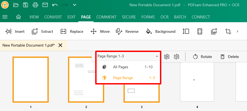
Task: Print the document with printer icon
Action: coord(35,5)
